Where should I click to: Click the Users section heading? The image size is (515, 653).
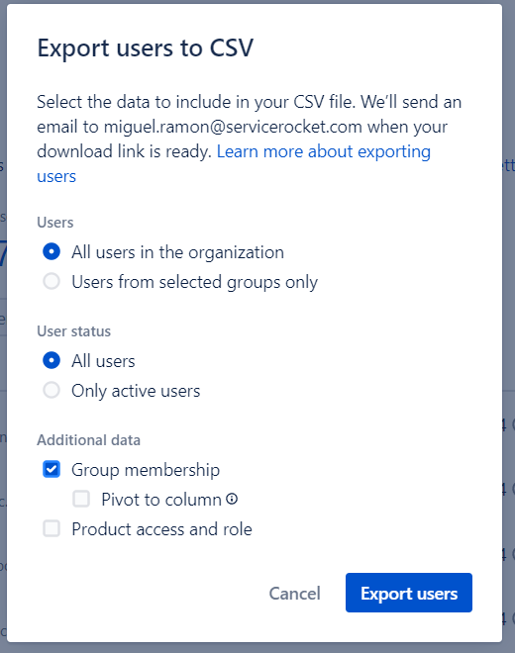pos(55,222)
